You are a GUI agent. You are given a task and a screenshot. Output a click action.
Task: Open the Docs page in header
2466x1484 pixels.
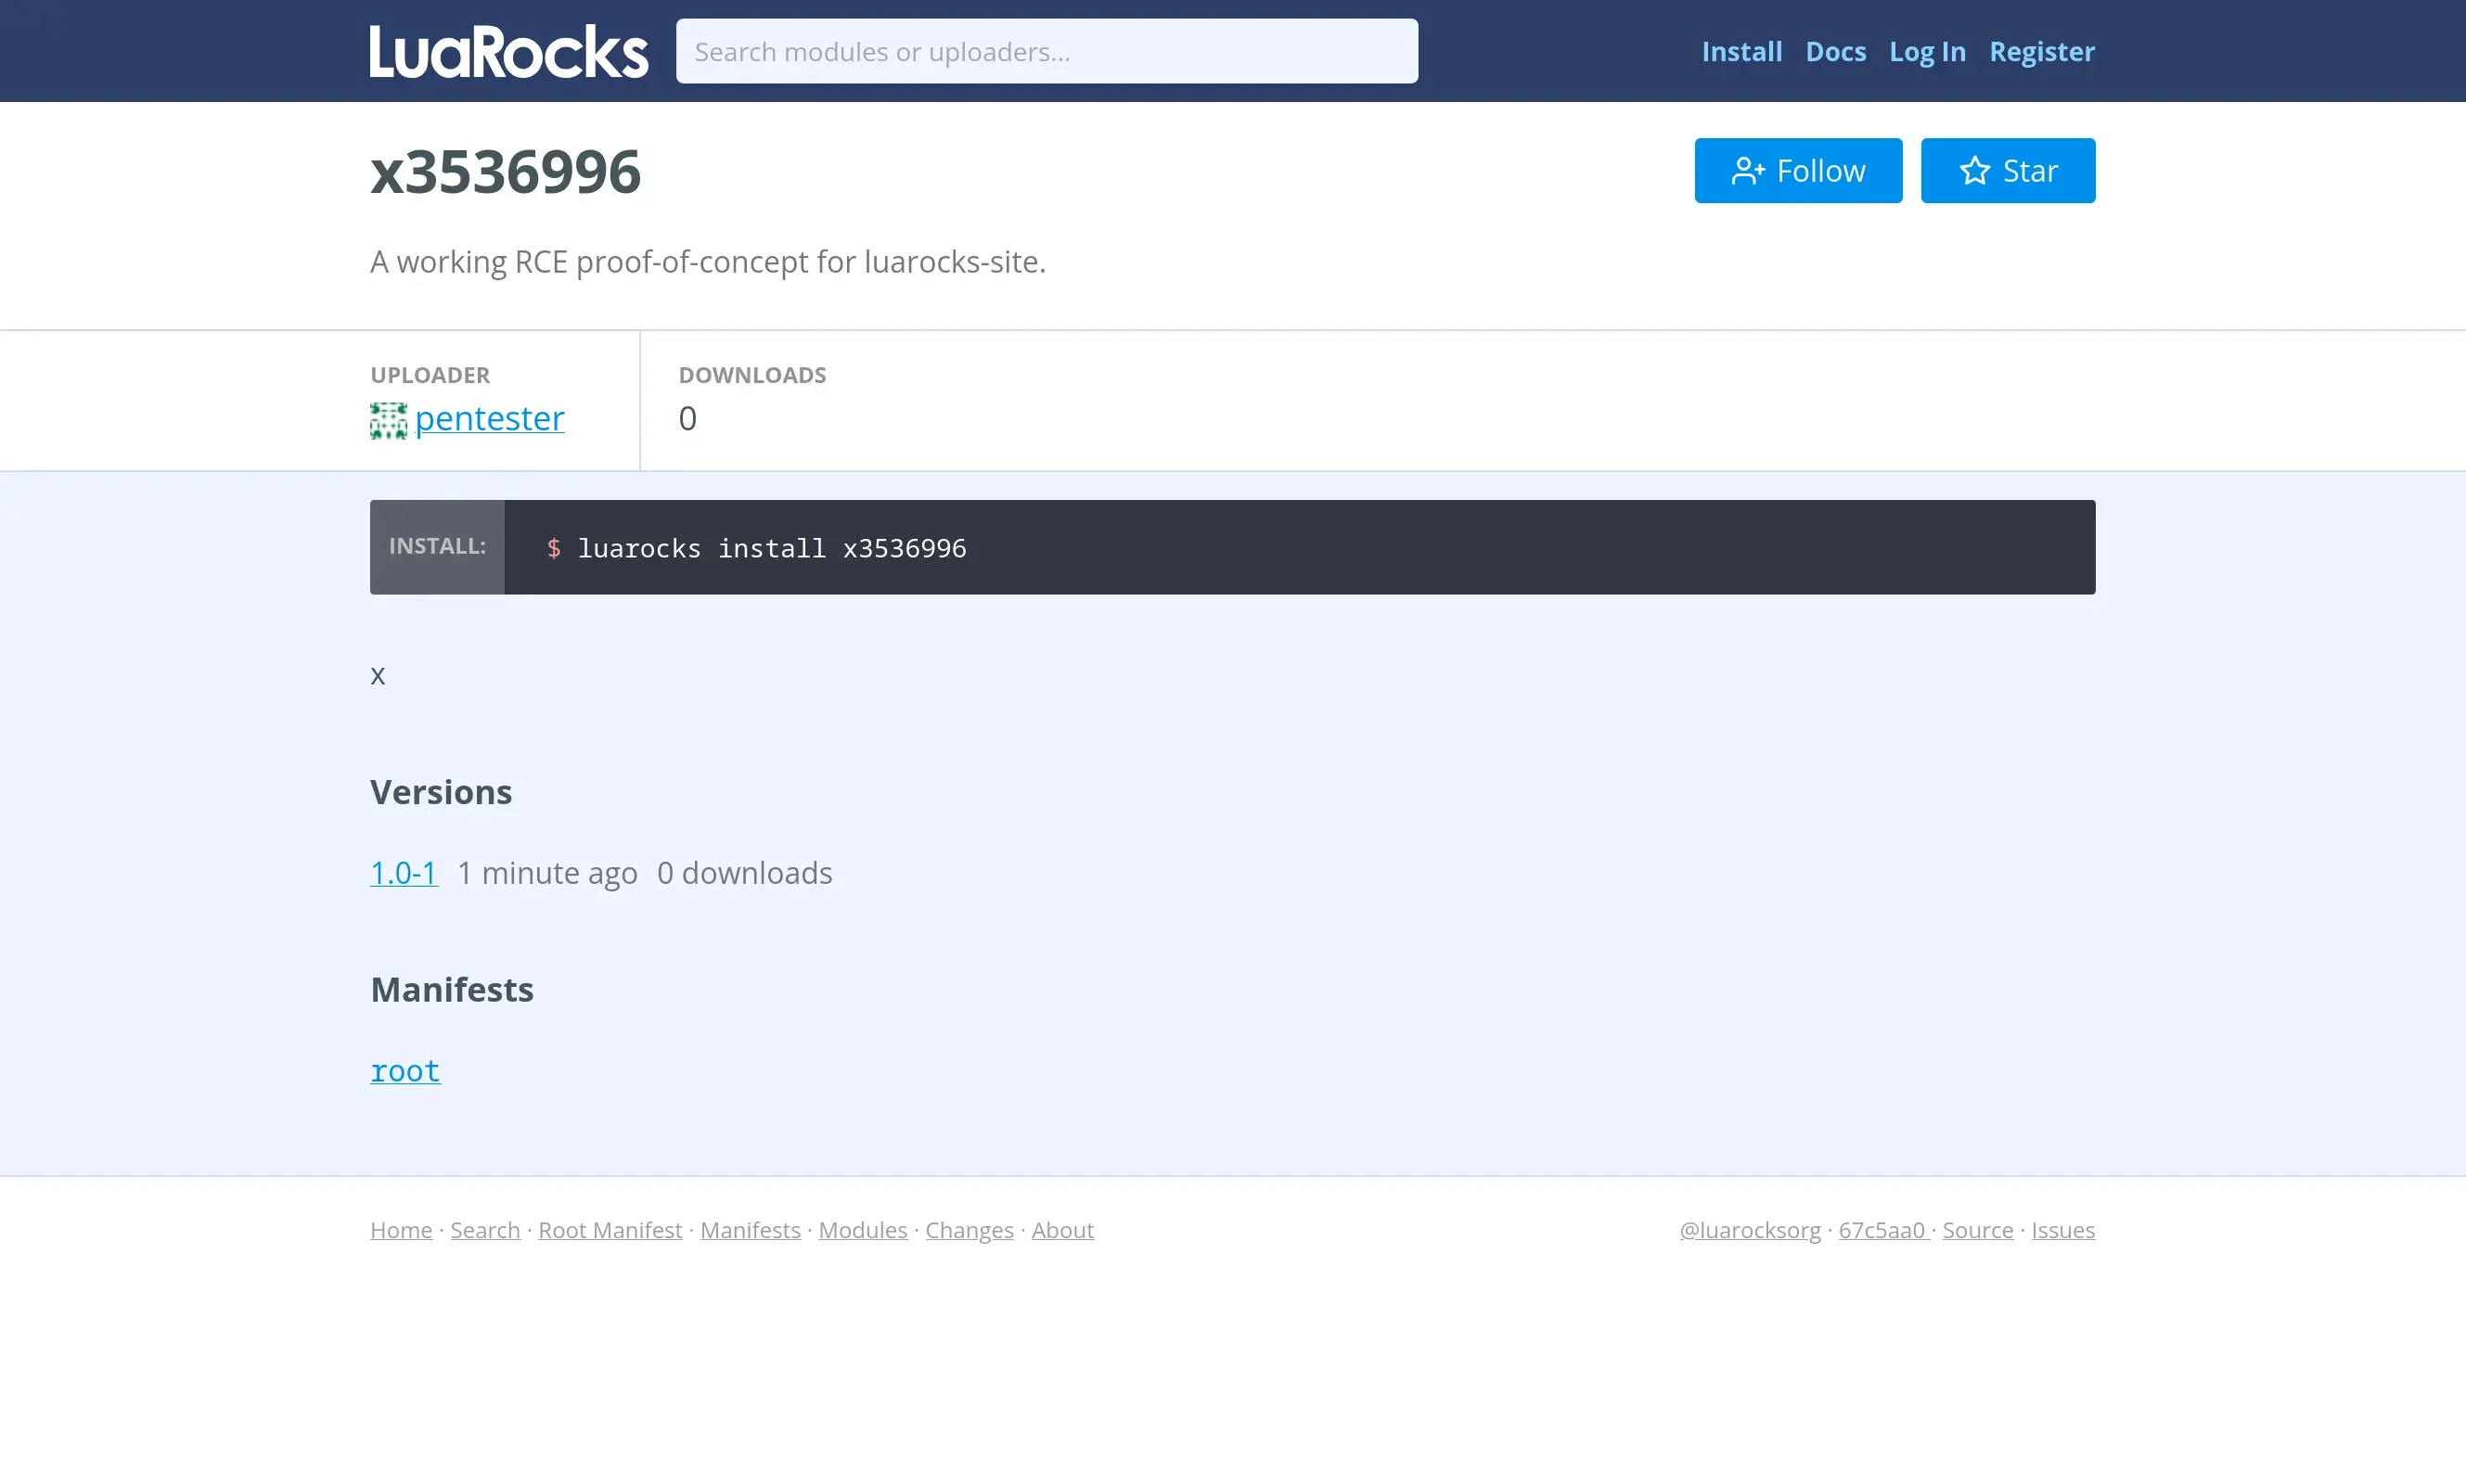point(1835,51)
